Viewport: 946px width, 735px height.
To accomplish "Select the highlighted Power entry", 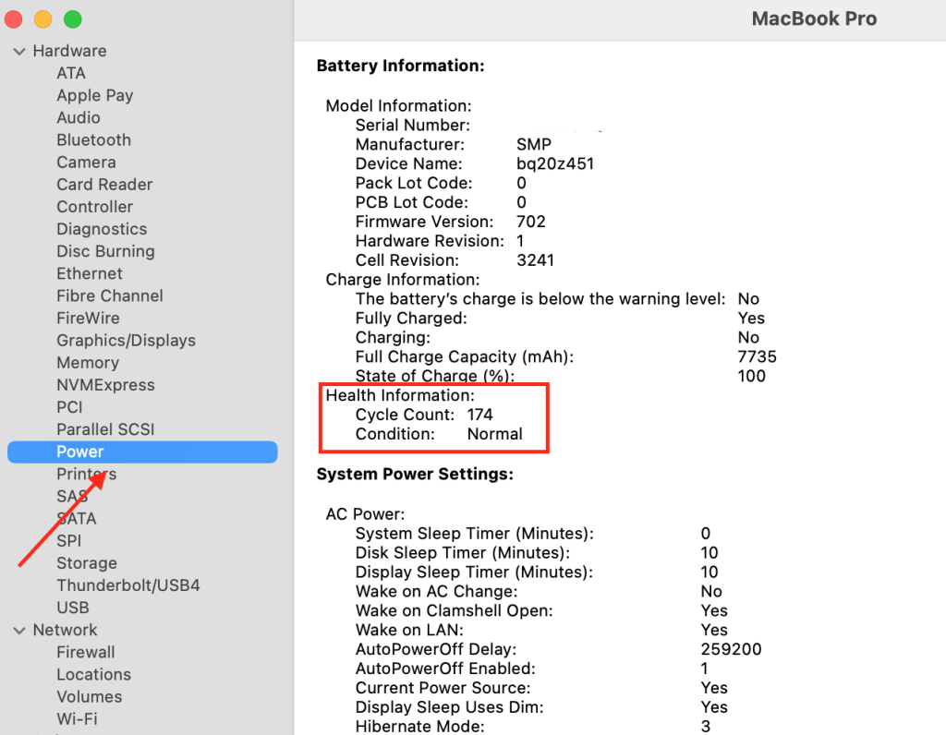I will 142,452.
